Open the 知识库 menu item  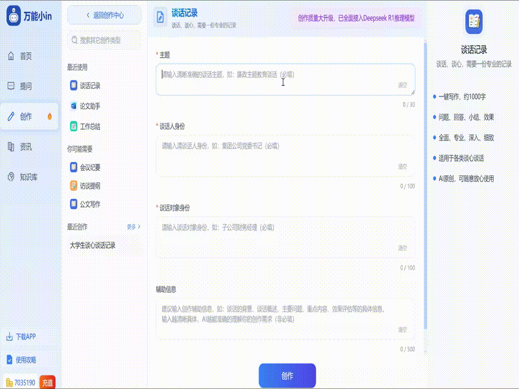pos(29,177)
